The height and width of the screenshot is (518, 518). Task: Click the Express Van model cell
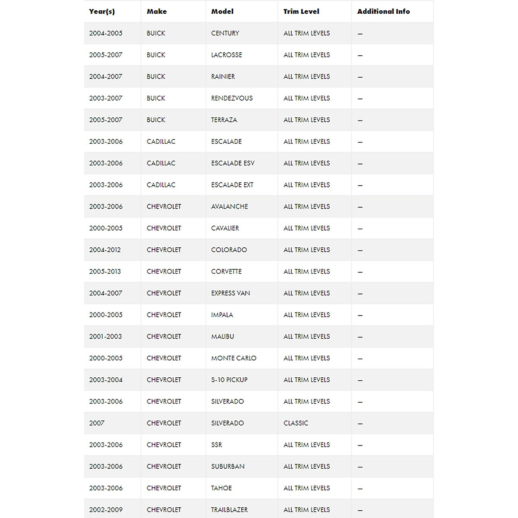[x=231, y=293]
